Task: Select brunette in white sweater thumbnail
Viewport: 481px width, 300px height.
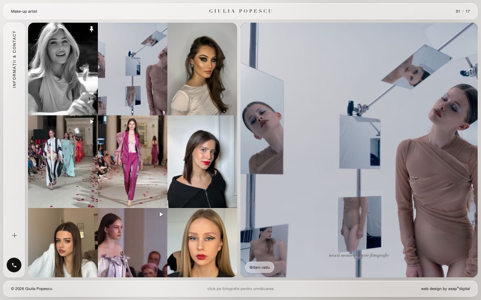Action: [x=63, y=243]
